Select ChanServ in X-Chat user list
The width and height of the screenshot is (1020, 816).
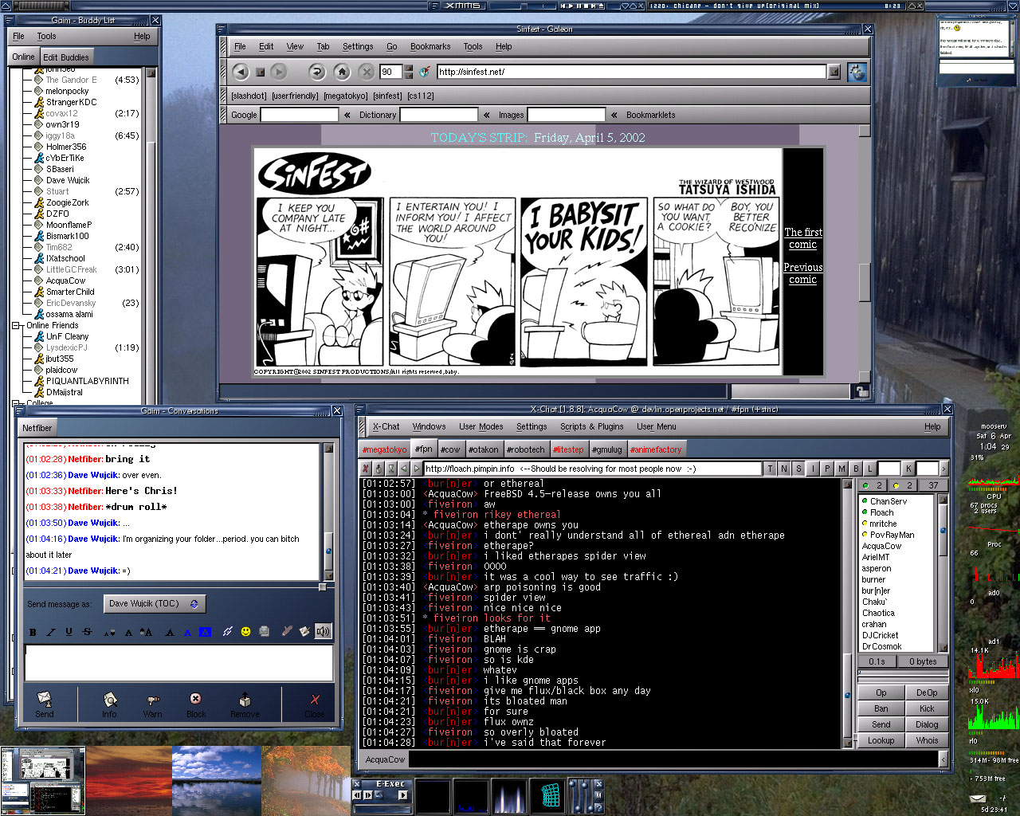coord(889,501)
